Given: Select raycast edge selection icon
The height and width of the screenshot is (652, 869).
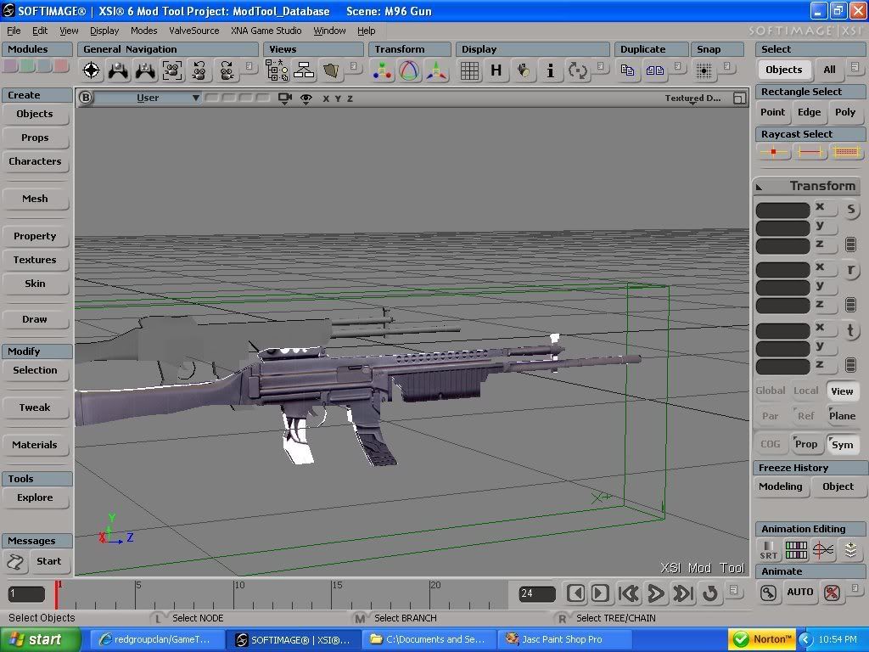Looking at the screenshot, I should click(810, 151).
